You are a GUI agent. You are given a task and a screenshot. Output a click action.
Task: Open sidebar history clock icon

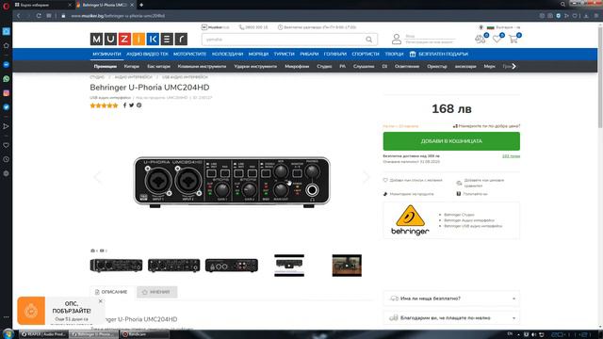pyautogui.click(x=7, y=159)
